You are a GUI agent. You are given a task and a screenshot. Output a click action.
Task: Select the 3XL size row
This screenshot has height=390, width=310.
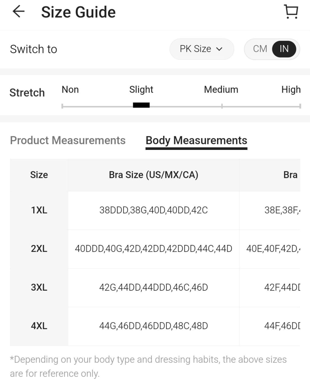(39, 287)
